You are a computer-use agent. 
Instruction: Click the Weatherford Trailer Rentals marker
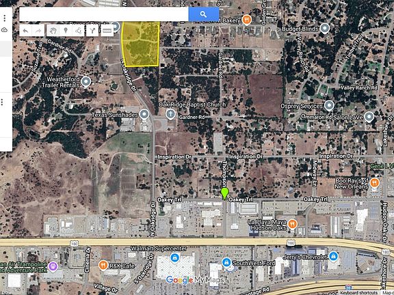click(86, 82)
